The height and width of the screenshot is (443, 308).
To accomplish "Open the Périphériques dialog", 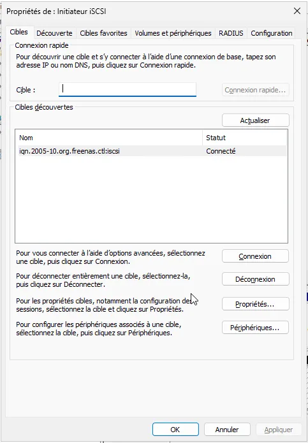I will [x=256, y=328].
